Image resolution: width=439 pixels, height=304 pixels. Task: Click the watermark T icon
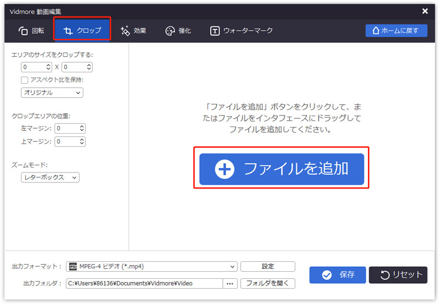215,31
